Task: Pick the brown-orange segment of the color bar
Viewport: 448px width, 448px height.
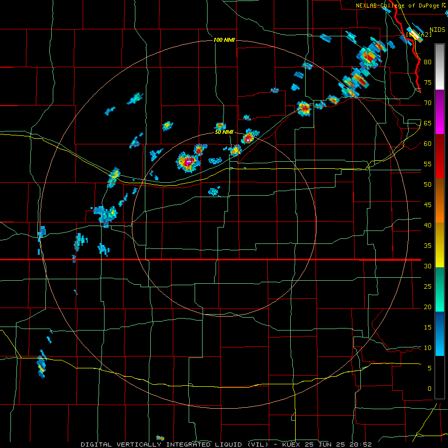Action: [440, 201]
